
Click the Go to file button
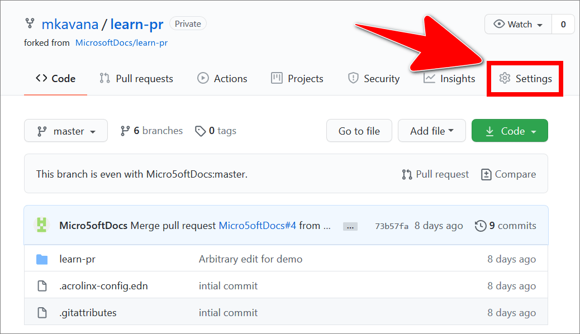coord(359,131)
